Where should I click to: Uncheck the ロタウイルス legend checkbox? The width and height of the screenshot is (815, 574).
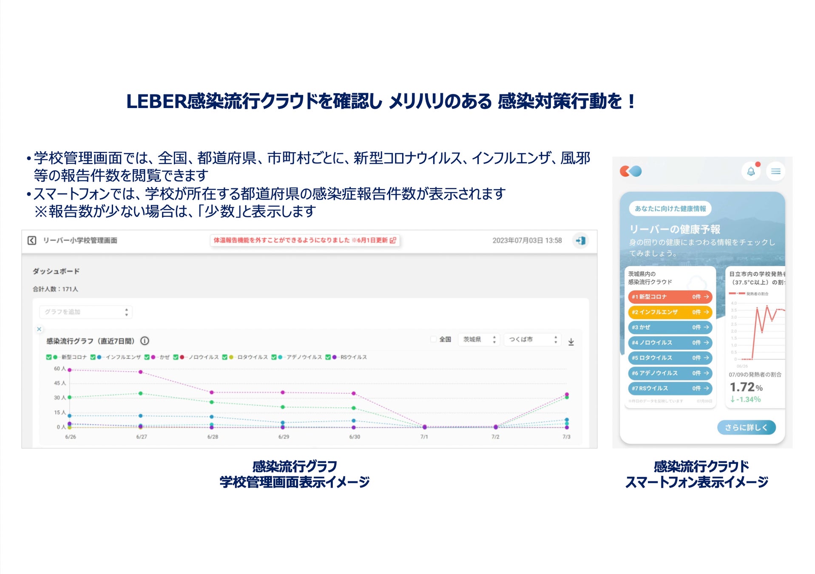(225, 357)
